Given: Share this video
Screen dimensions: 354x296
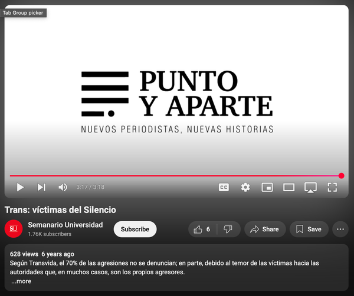Looking at the screenshot, I should (x=265, y=229).
